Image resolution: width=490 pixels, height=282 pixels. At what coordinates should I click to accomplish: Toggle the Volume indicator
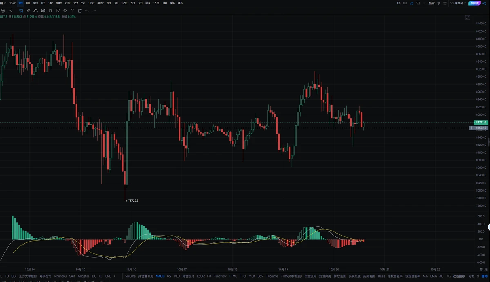[130, 276]
